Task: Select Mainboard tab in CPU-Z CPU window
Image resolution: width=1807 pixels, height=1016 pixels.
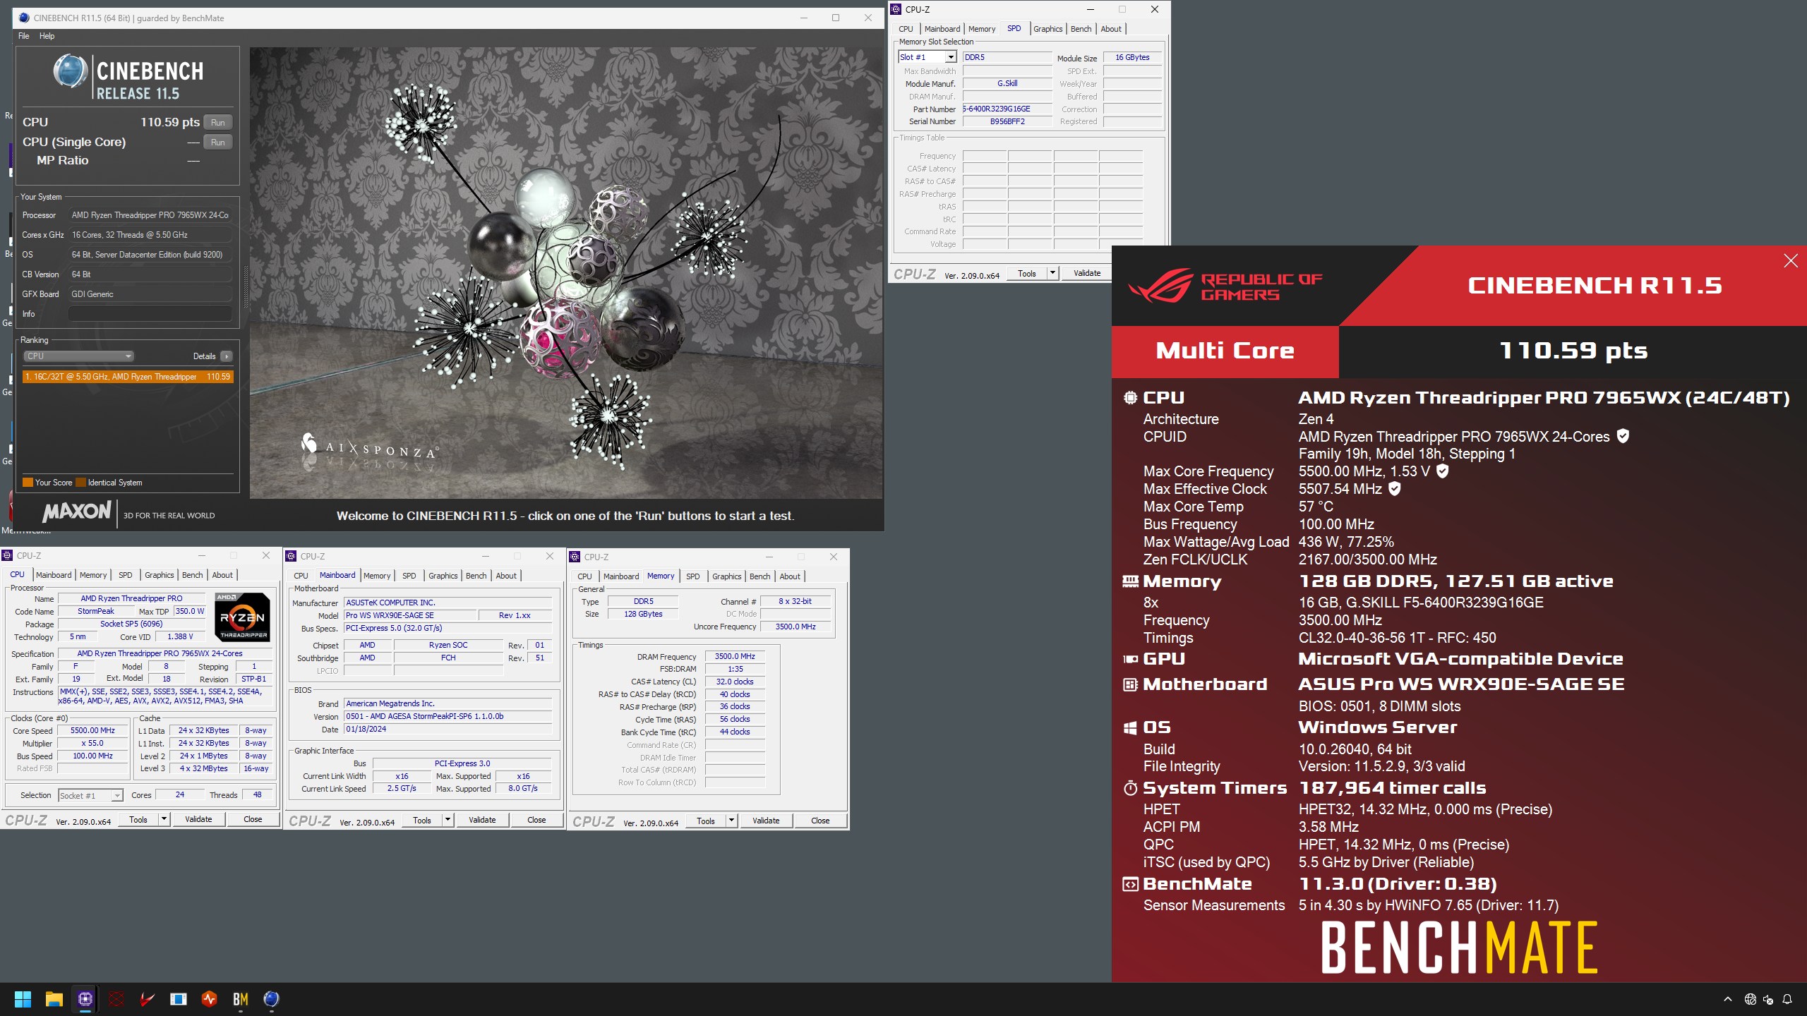Action: (x=54, y=575)
